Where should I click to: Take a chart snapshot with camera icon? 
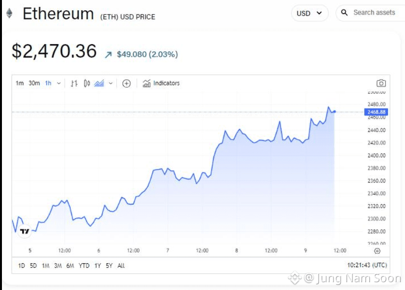click(381, 83)
